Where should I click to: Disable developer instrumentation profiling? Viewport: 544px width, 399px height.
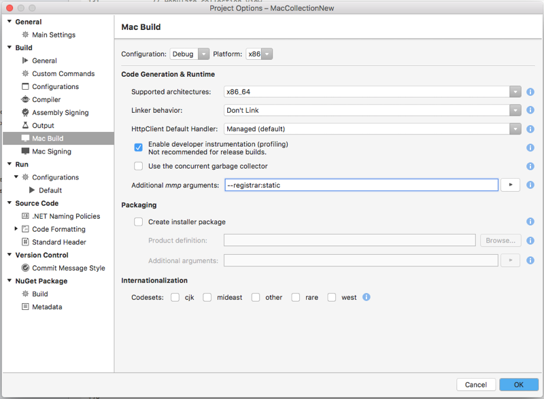(138, 147)
